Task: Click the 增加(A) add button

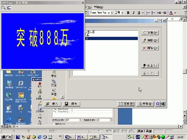Action: coord(150,33)
